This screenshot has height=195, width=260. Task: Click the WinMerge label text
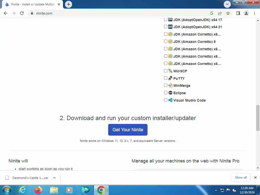[x=182, y=86]
